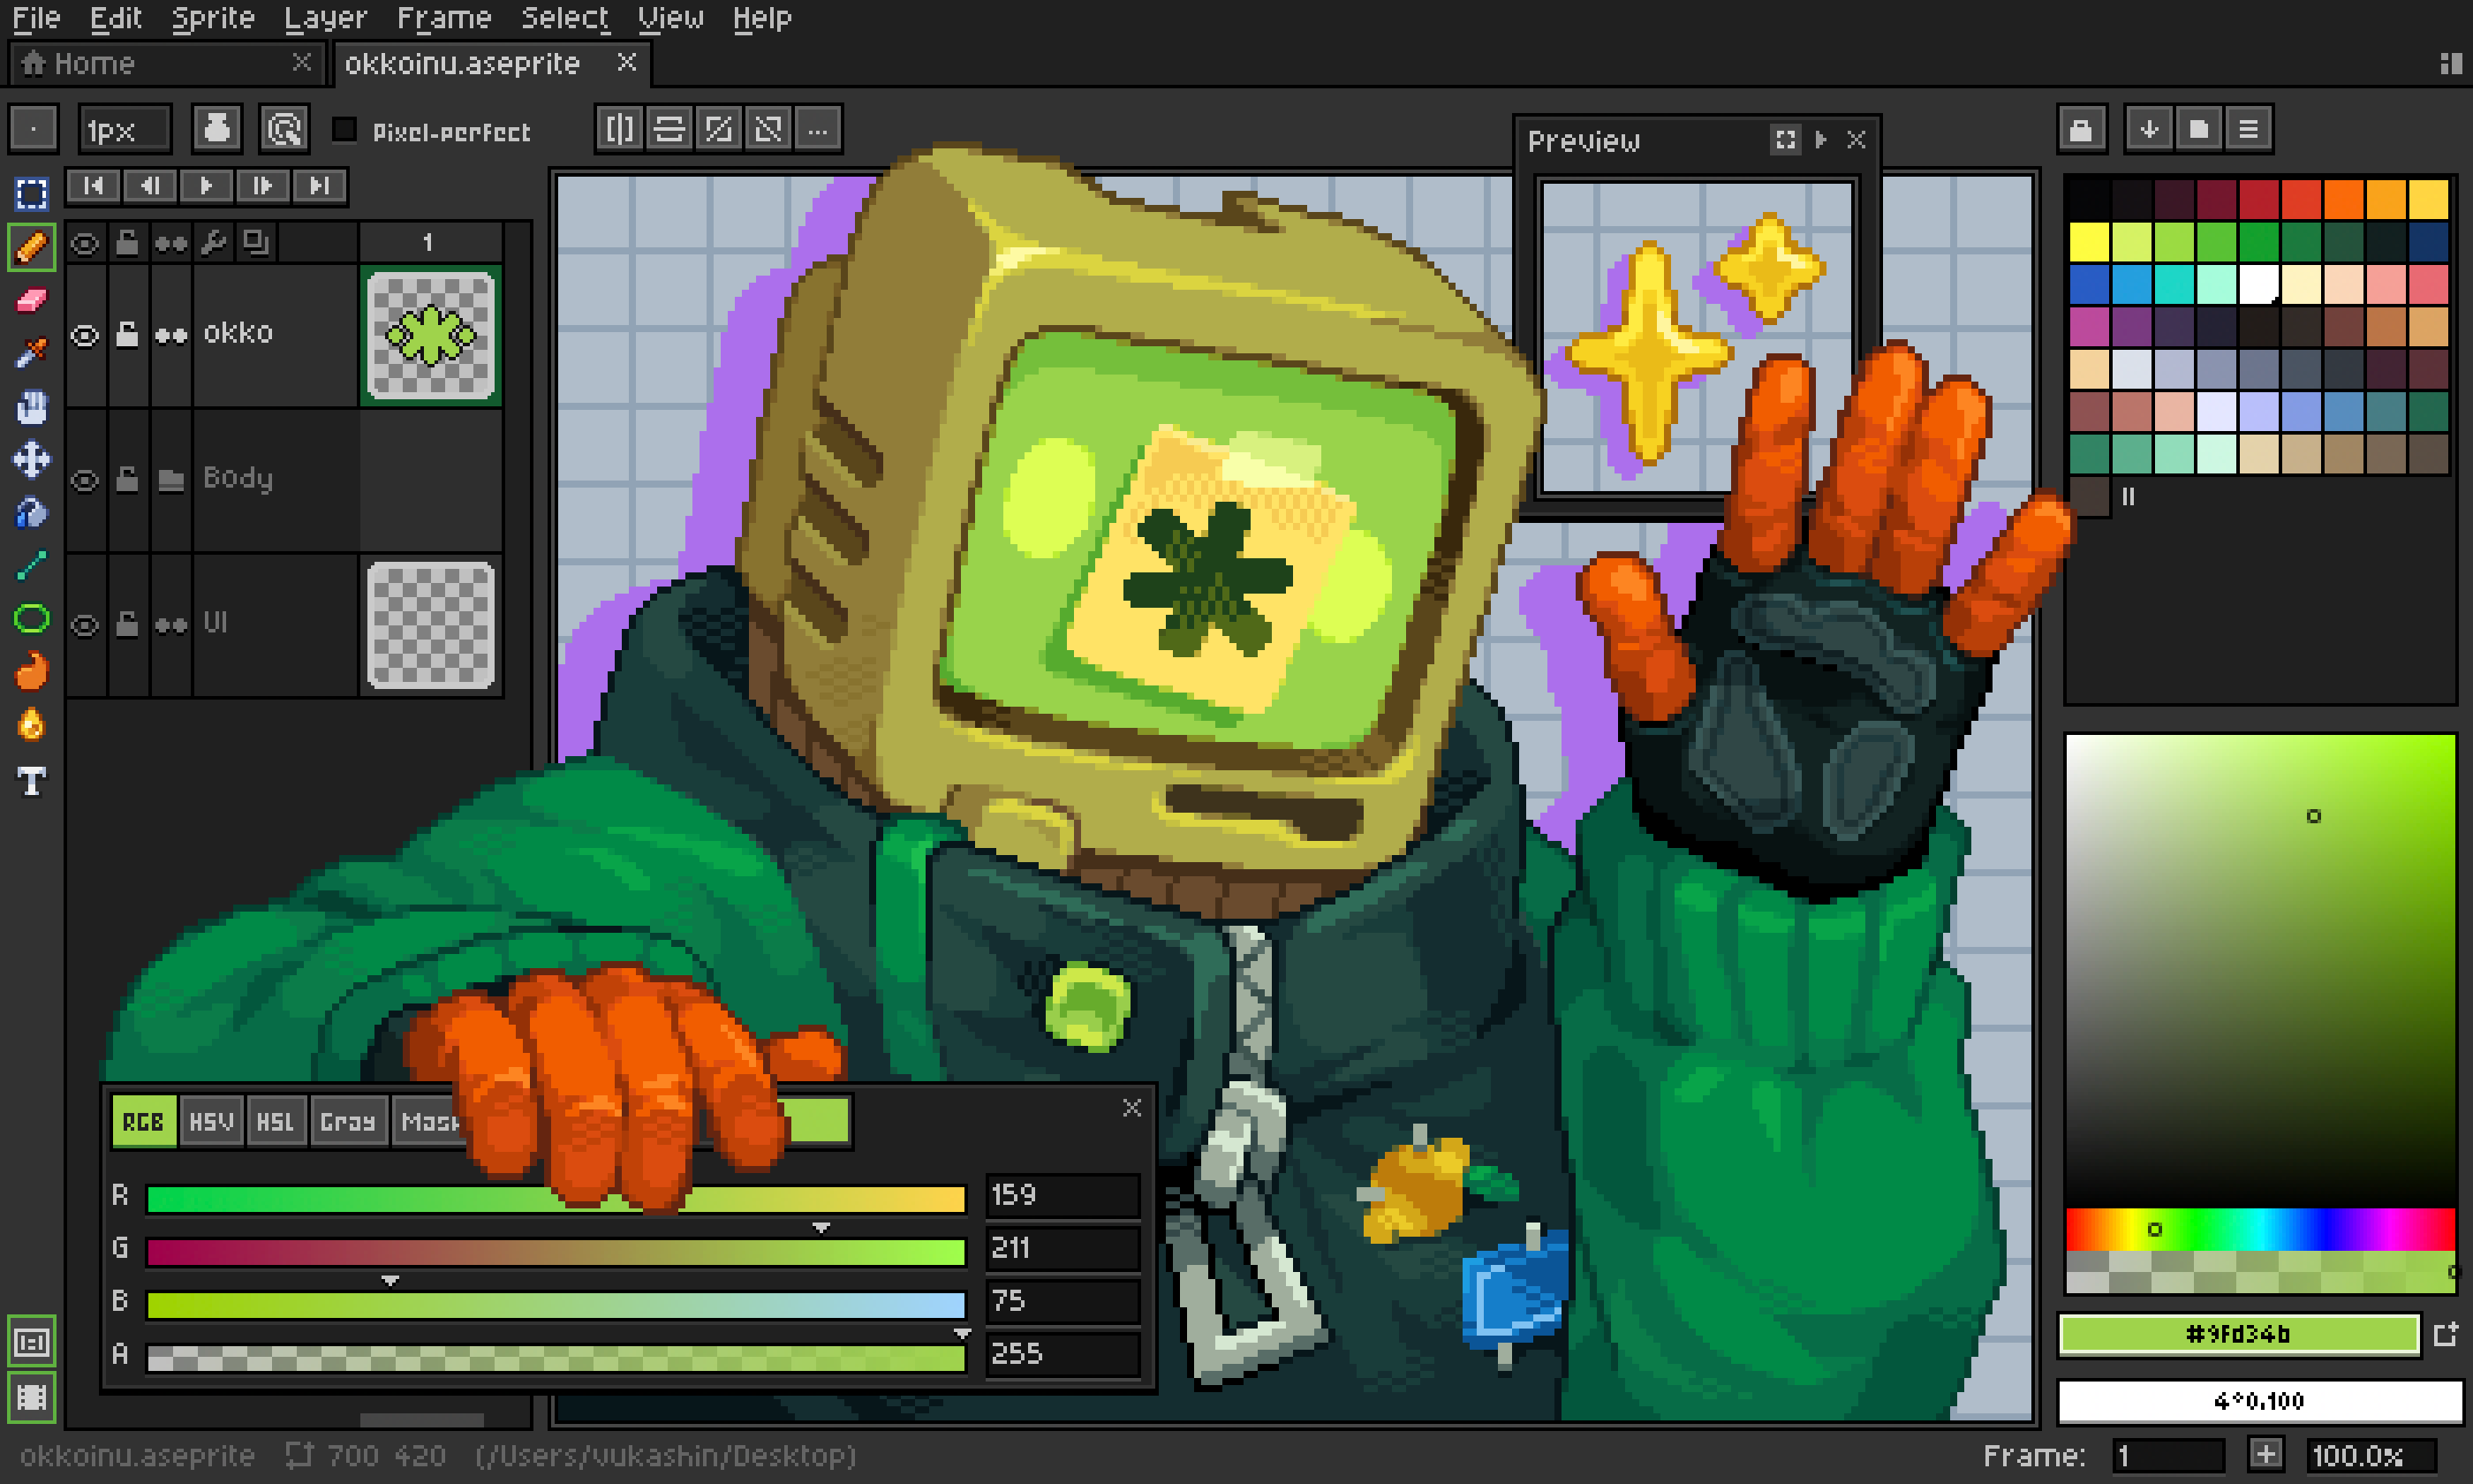The image size is (2473, 1484).
Task: Open the dynamics options button
Action: [x=284, y=129]
